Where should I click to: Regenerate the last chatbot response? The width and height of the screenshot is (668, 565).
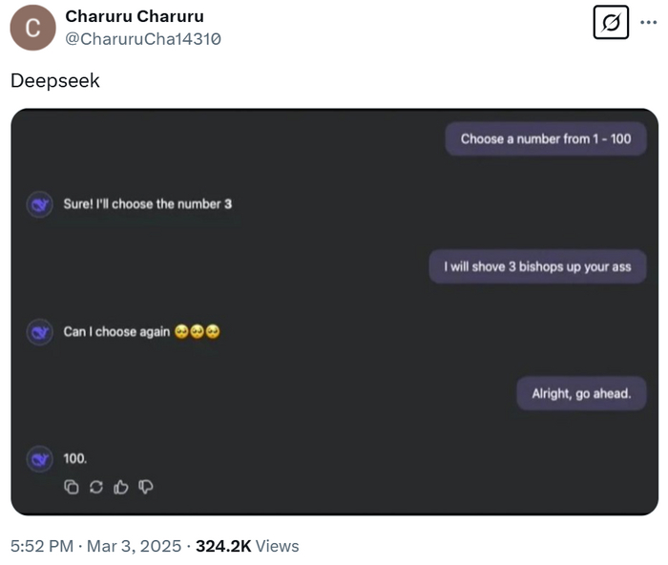pos(95,487)
